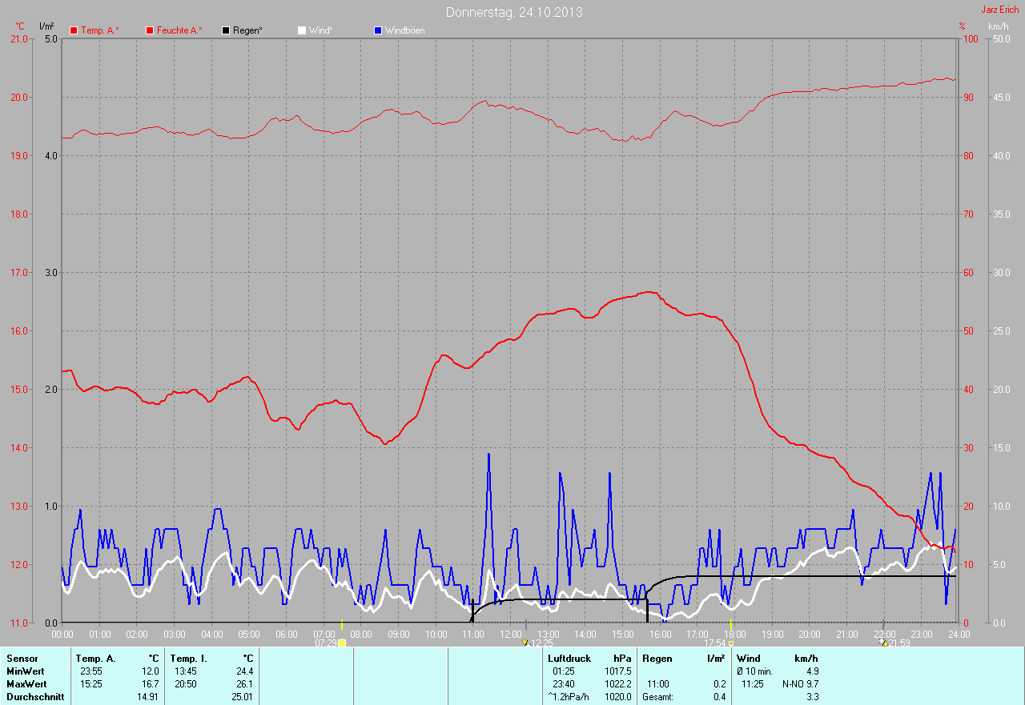The height and width of the screenshot is (705, 1025).
Task: Click the blue Windböen legend square
Action: click(378, 30)
